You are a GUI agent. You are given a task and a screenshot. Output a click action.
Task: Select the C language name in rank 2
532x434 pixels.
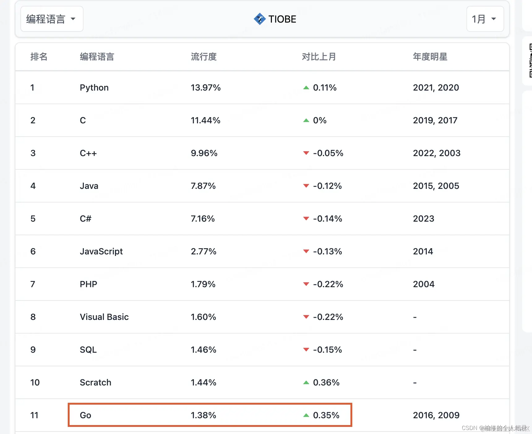coord(83,120)
